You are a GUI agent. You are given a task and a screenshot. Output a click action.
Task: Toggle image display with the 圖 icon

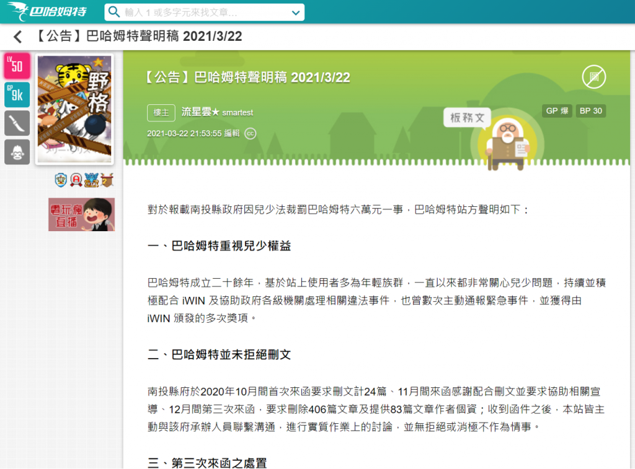tap(593, 77)
